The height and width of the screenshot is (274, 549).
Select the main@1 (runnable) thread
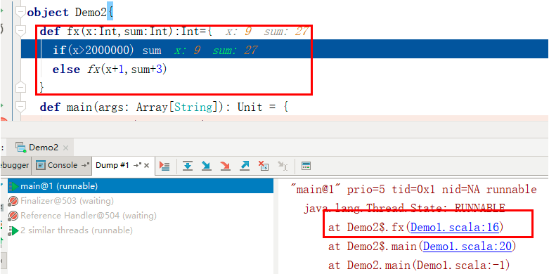pyautogui.click(x=141, y=186)
